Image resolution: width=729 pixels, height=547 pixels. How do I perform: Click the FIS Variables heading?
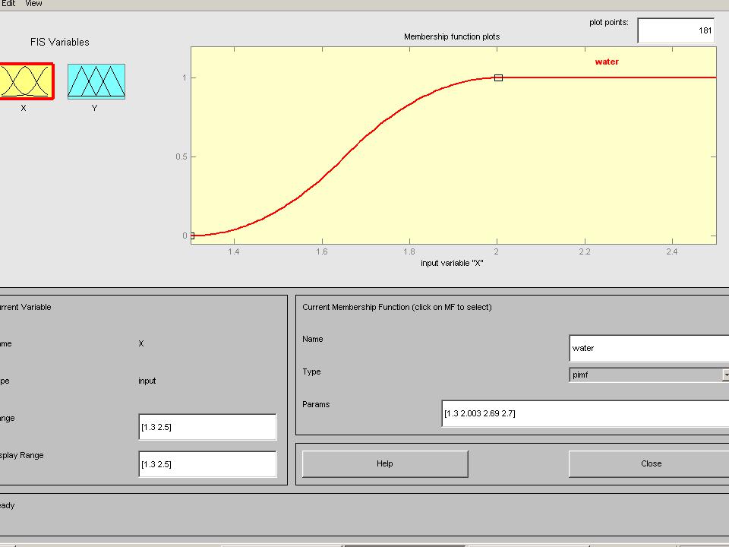(59, 43)
